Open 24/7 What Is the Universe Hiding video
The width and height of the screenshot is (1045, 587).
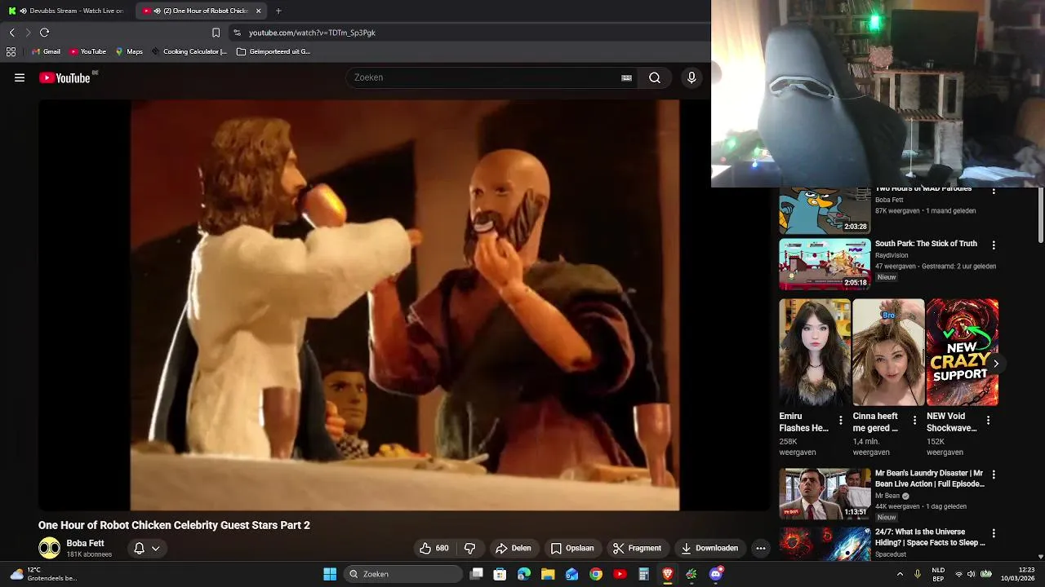click(825, 544)
